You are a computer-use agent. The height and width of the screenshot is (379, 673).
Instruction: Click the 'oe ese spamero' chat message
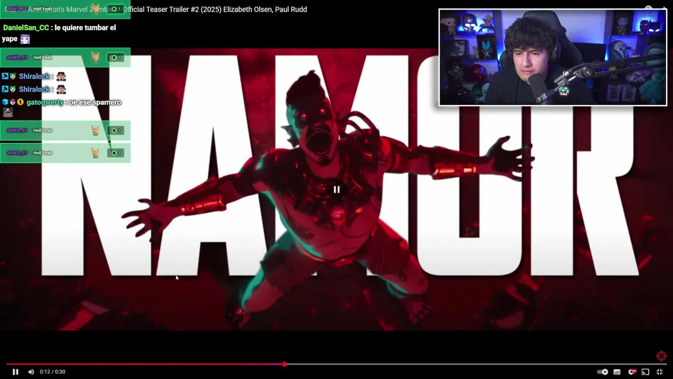(x=95, y=102)
